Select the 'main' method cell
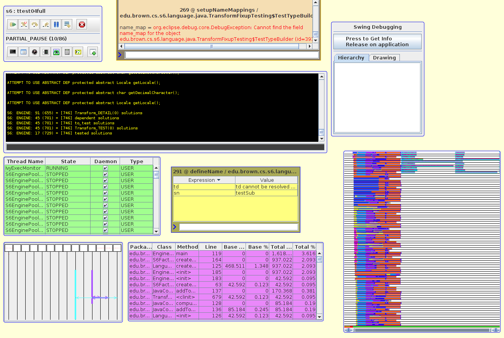The width and height of the screenshot is (504, 338). [x=187, y=254]
